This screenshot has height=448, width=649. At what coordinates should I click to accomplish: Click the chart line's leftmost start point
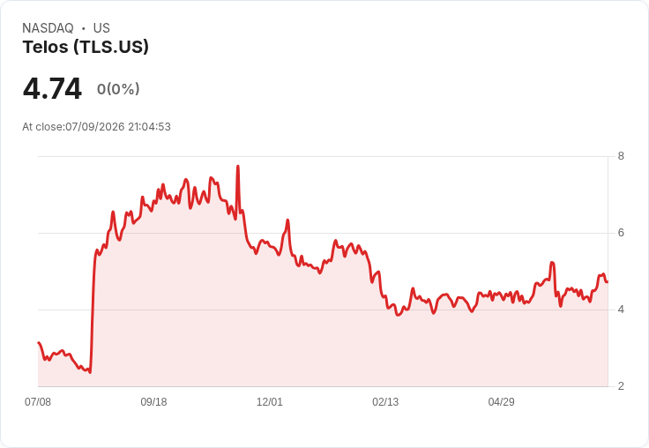39,342
